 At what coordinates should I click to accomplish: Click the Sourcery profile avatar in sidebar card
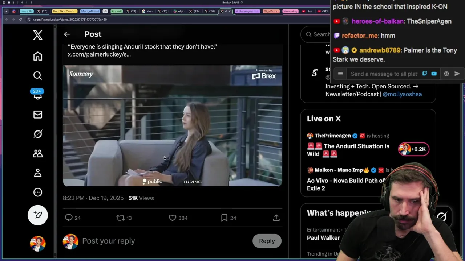point(315,73)
